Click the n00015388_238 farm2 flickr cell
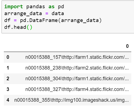The image size is (134, 108). point(77,68)
